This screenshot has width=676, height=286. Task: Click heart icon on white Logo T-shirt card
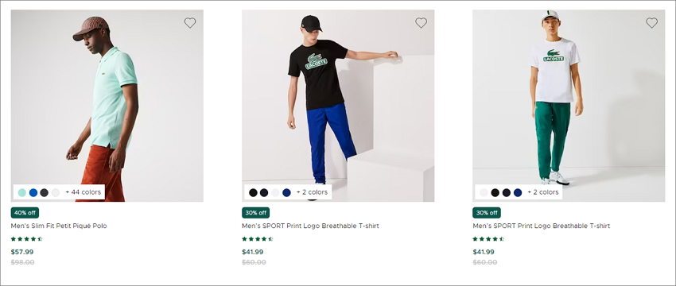point(652,23)
